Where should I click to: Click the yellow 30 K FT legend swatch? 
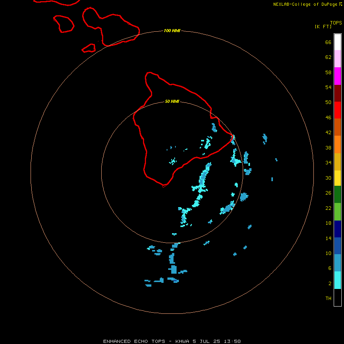click(x=338, y=178)
